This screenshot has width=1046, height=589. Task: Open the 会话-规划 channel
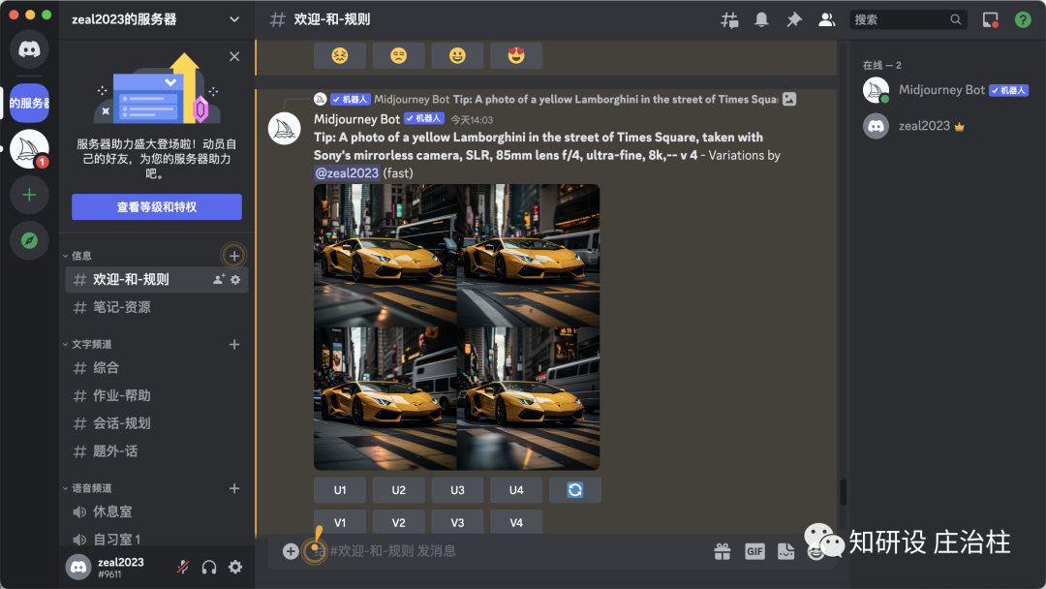click(157, 423)
